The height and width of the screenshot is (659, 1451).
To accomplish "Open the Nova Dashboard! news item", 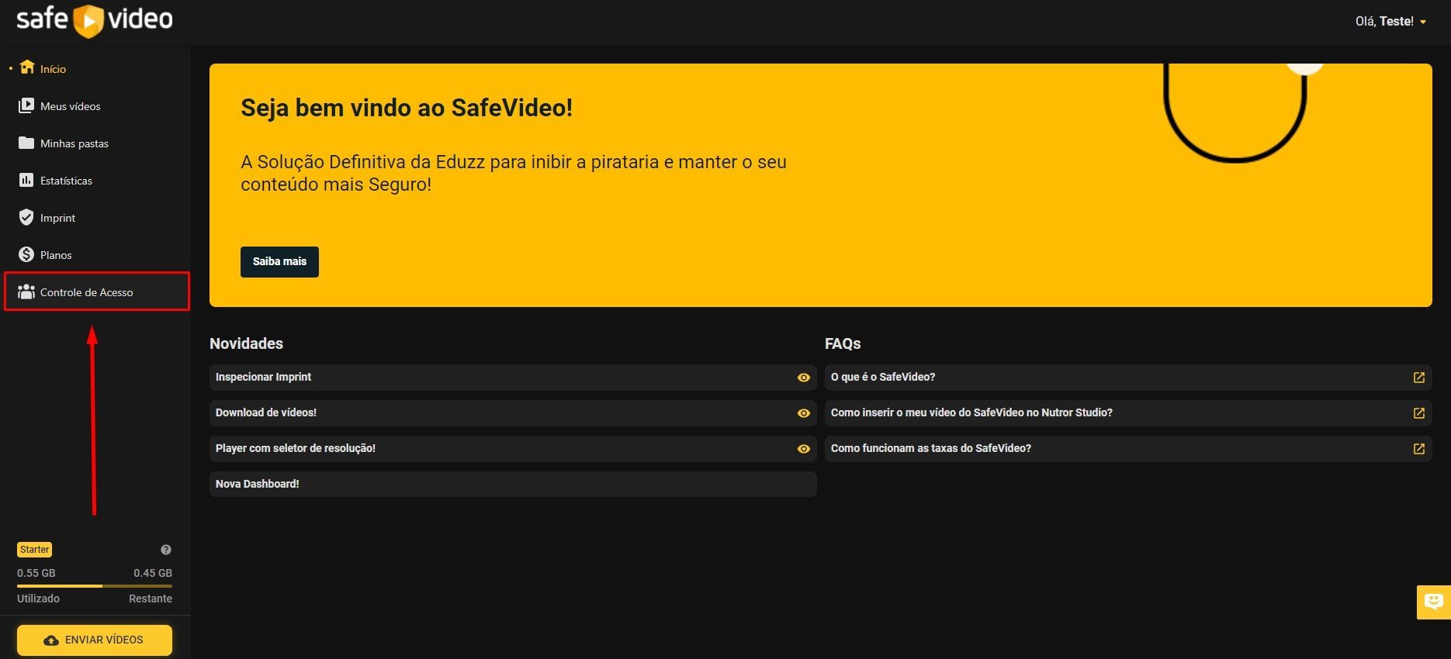I will tap(512, 484).
